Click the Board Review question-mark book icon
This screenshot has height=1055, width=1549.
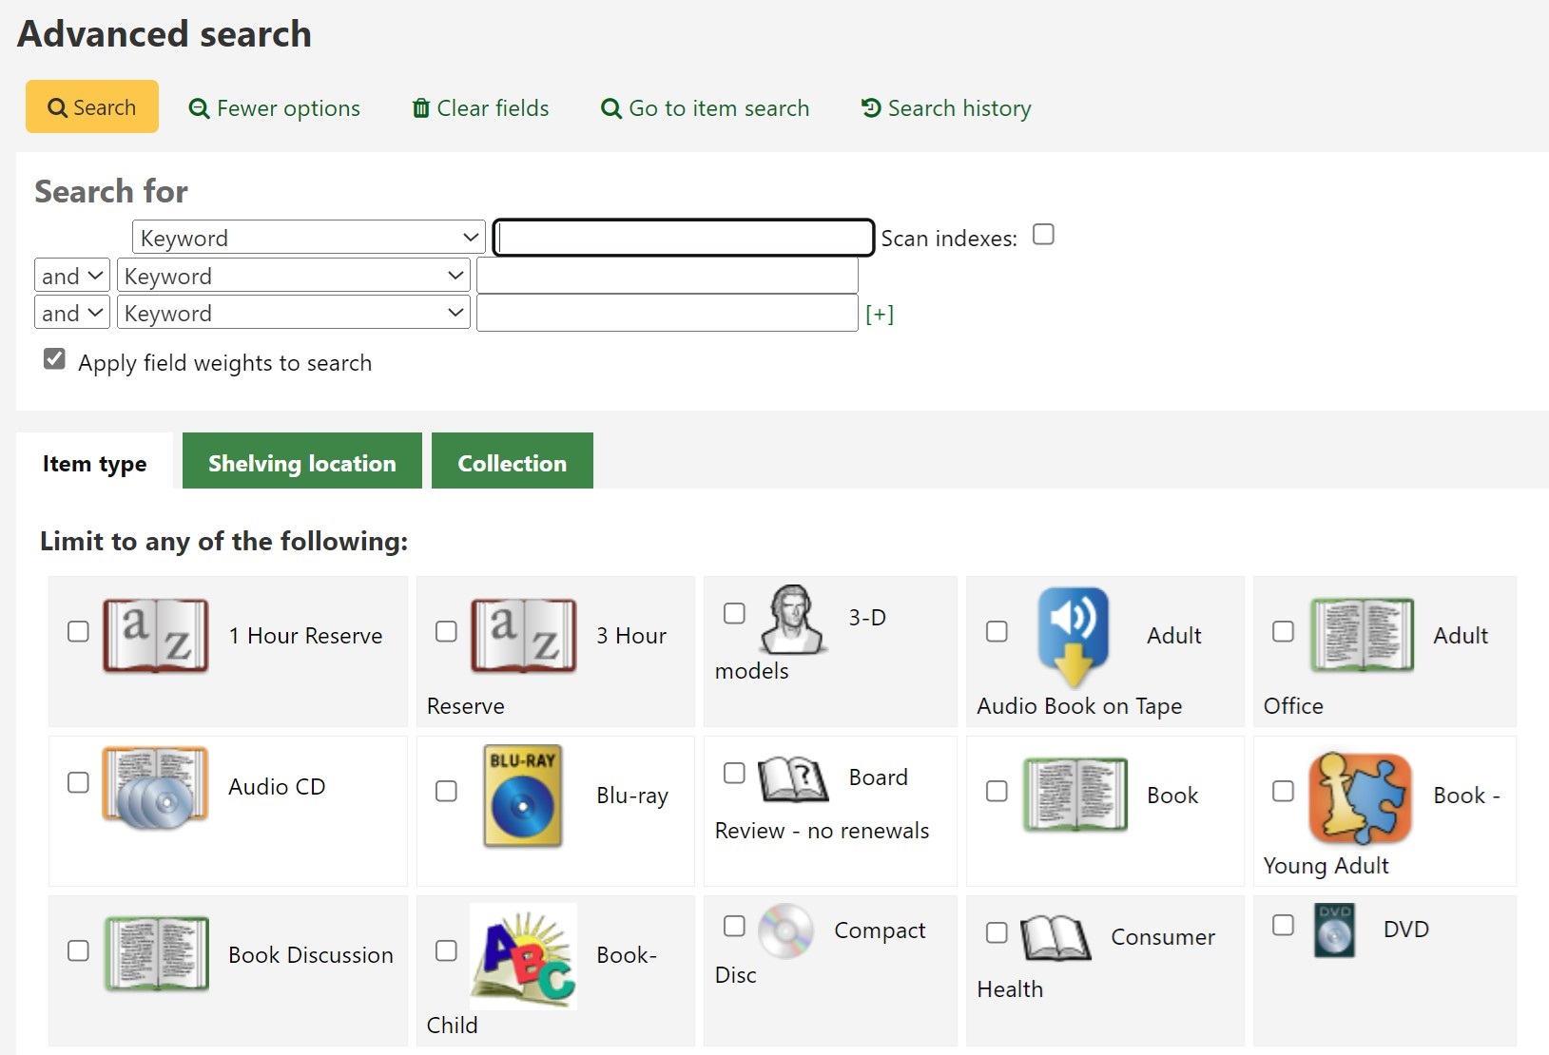coord(793,778)
